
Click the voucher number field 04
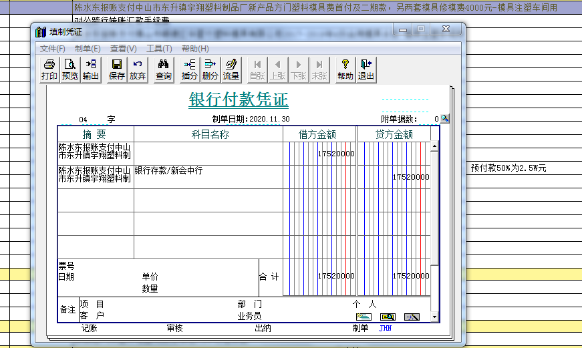point(83,120)
